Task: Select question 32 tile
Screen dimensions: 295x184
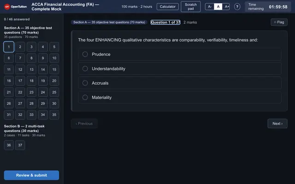Action: 20,115
